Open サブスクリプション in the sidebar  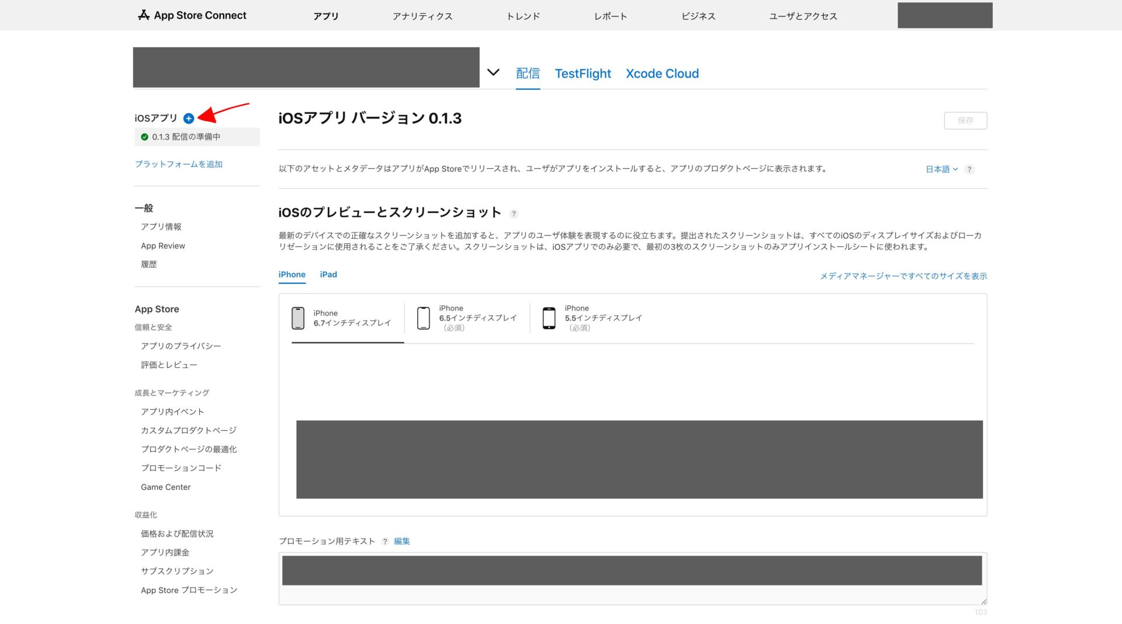coord(177,571)
